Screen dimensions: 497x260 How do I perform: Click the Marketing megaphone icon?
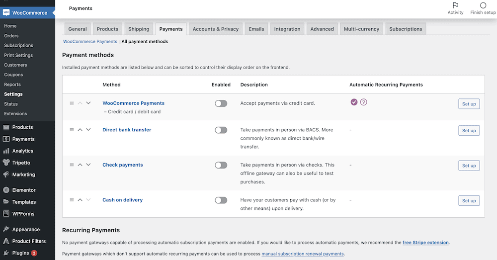click(6, 174)
